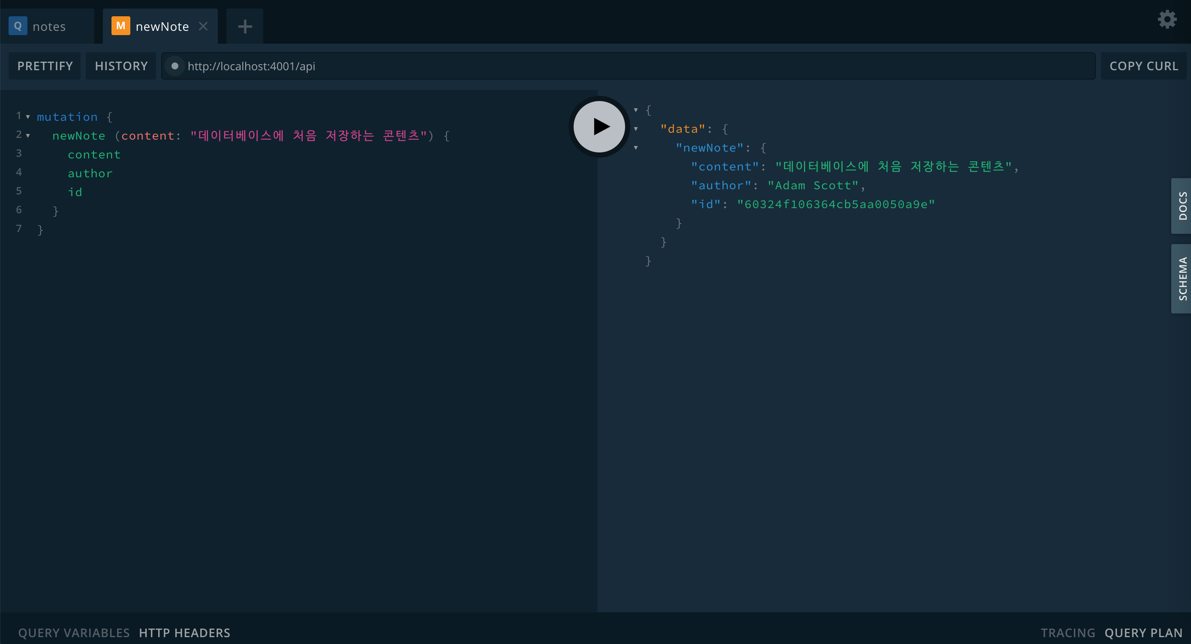Collapse the "data" response object
The height and width of the screenshot is (644, 1191).
[636, 129]
